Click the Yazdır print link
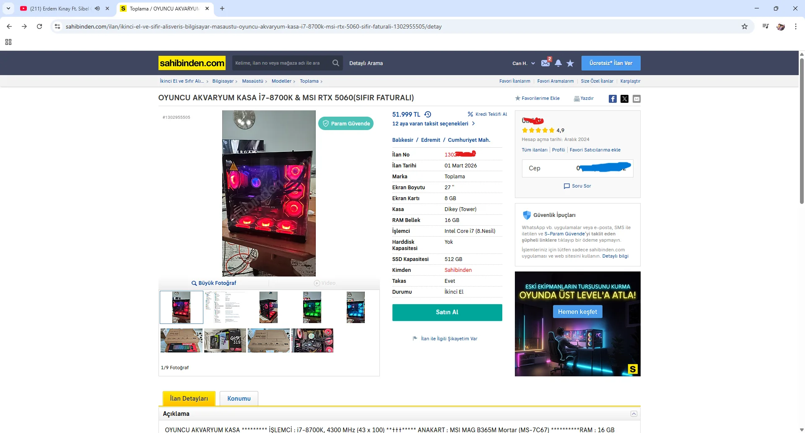Screen dimensions: 805x433 (584, 98)
